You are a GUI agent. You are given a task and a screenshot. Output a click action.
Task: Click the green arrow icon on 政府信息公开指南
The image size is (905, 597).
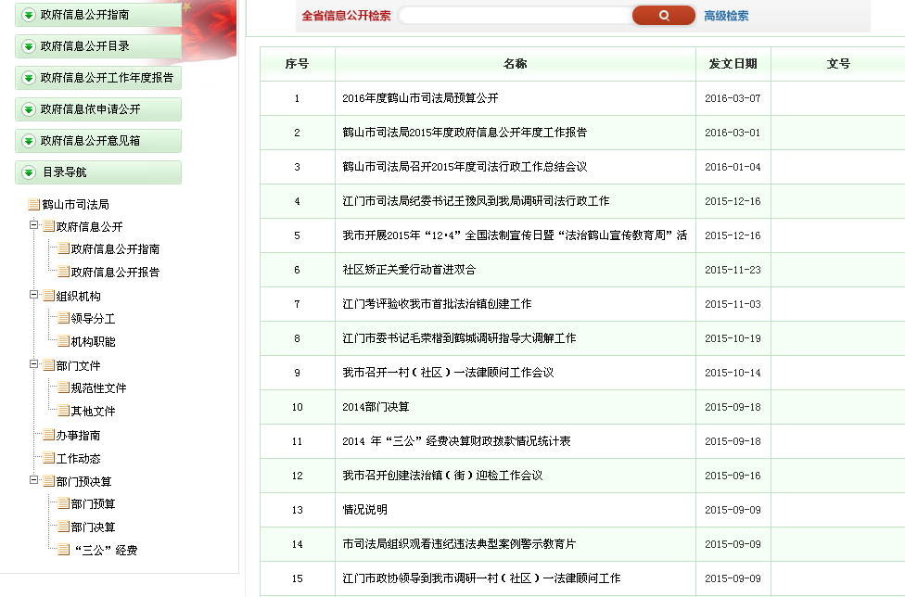pyautogui.click(x=28, y=16)
